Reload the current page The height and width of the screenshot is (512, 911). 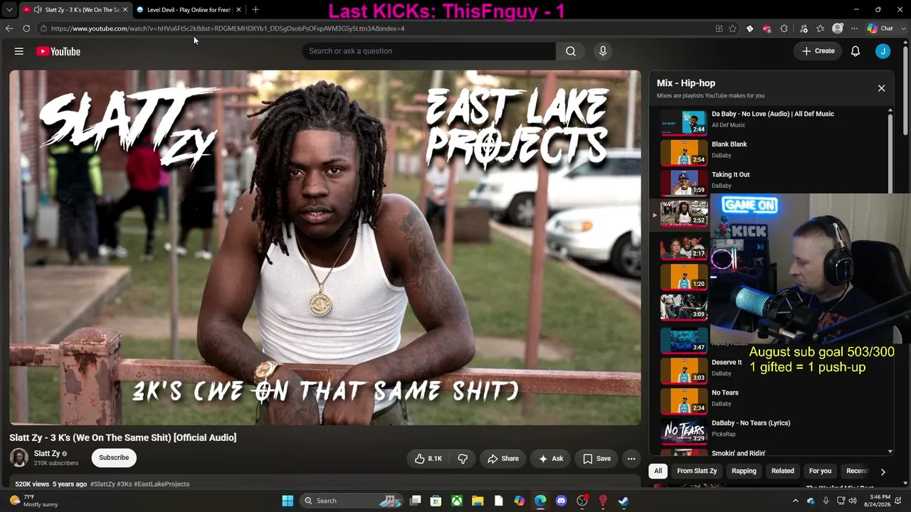click(x=26, y=28)
